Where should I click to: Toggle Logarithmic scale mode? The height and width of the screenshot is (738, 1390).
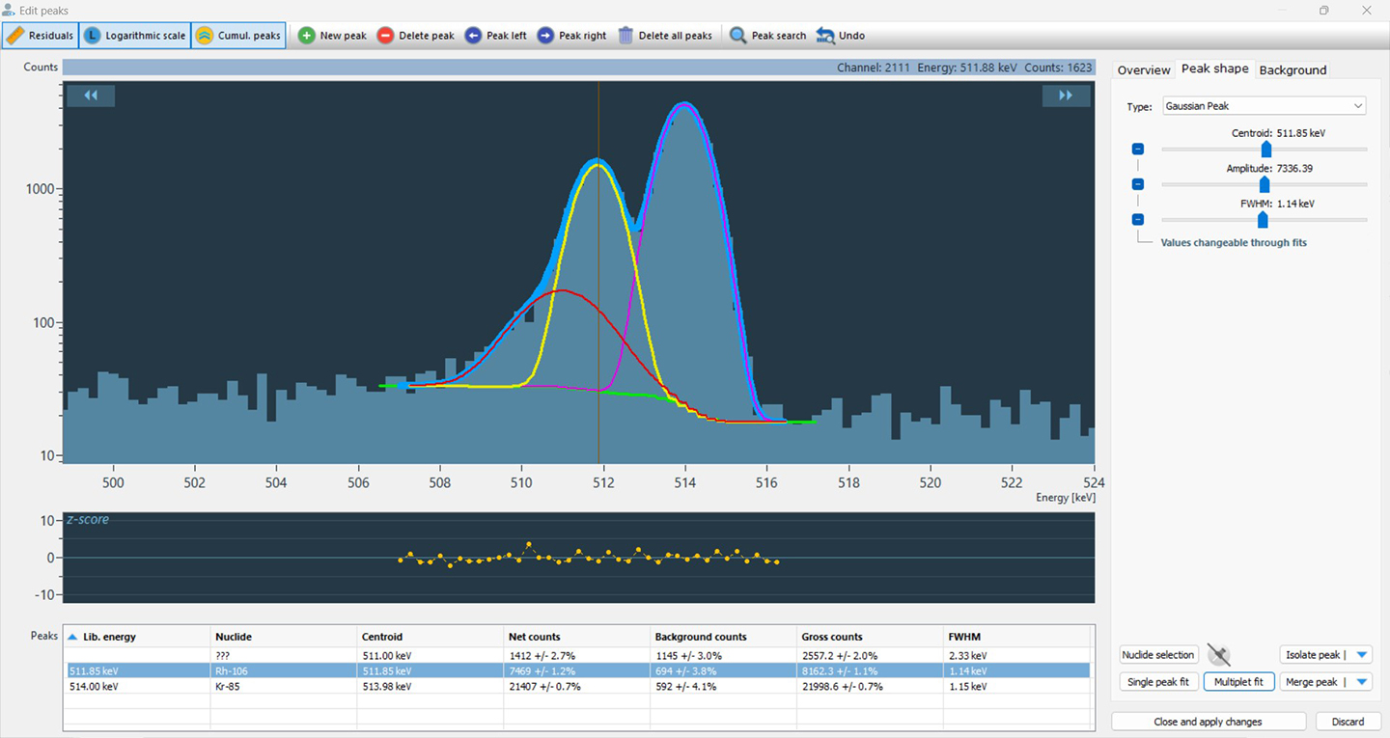point(134,36)
